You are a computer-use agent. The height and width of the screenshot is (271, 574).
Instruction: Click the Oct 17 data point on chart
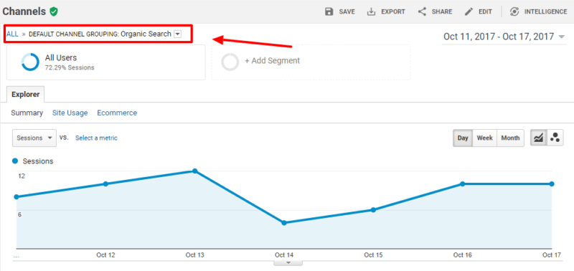[x=552, y=184]
